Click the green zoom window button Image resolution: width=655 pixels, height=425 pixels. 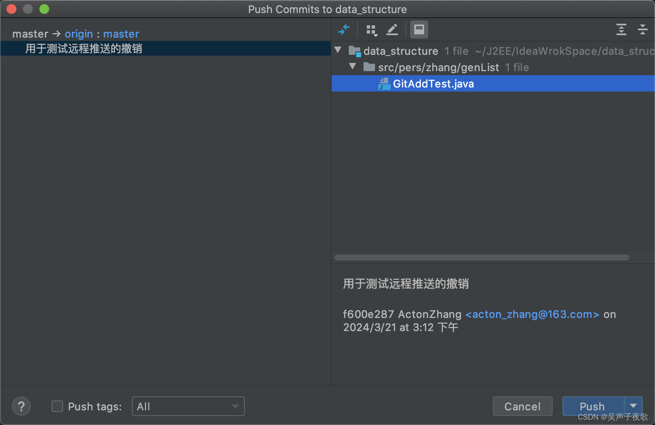pos(44,9)
